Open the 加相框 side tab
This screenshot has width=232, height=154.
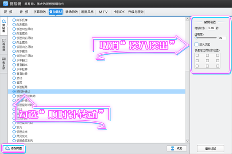click(4, 45)
